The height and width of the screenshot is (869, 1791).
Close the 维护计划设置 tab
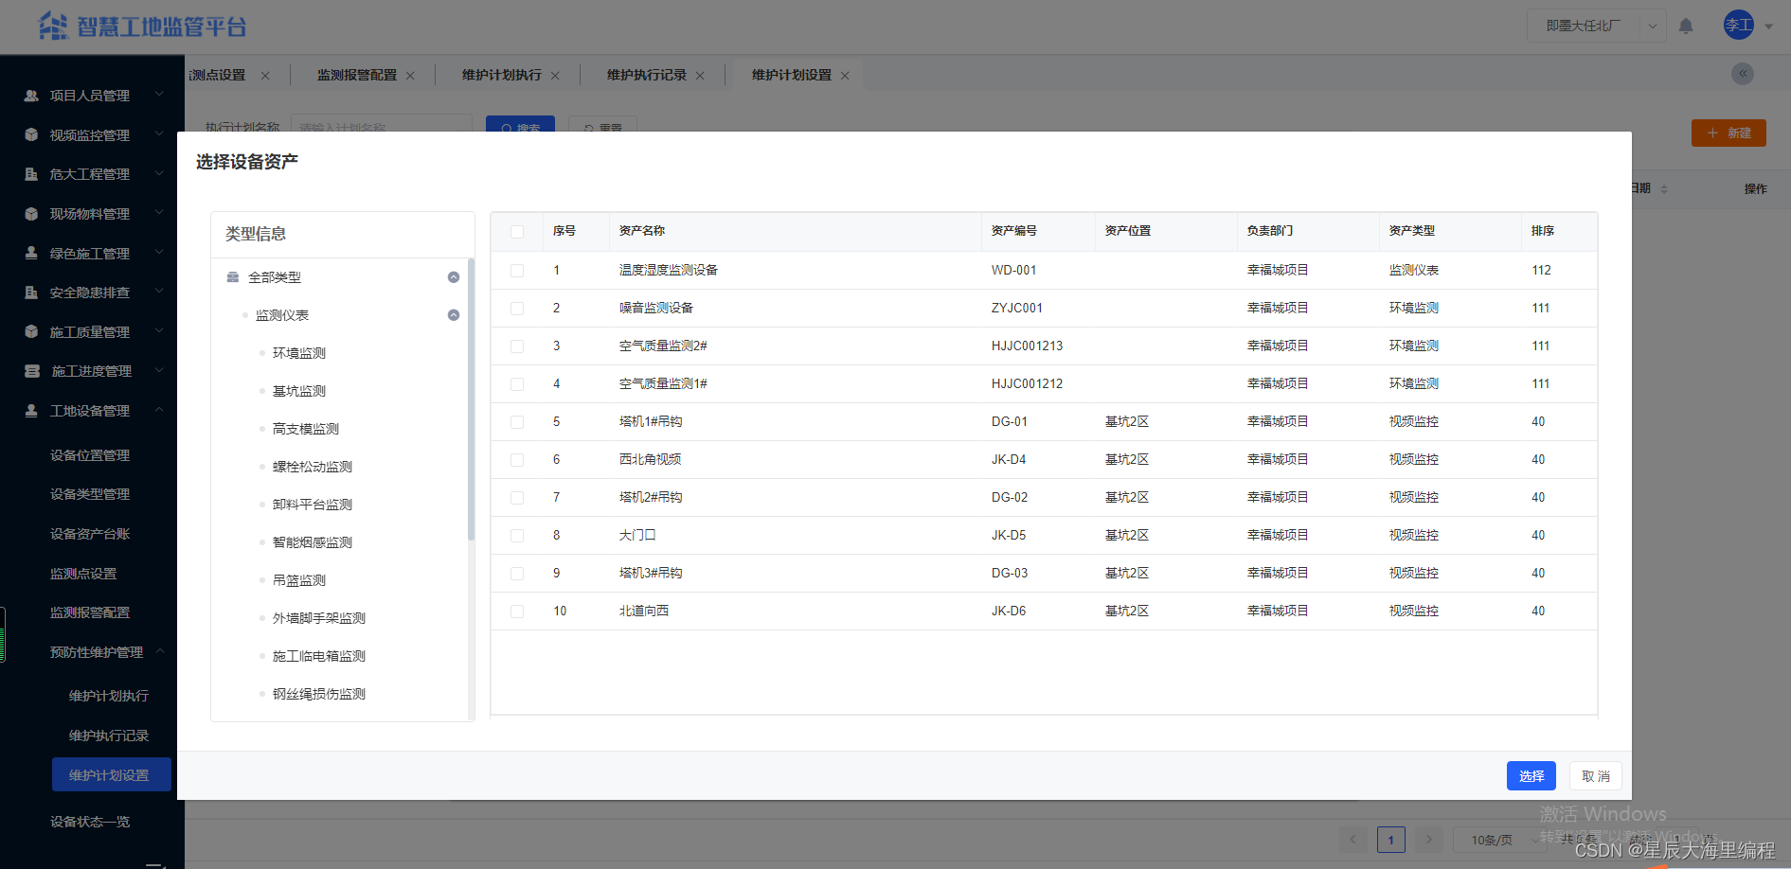[845, 76]
